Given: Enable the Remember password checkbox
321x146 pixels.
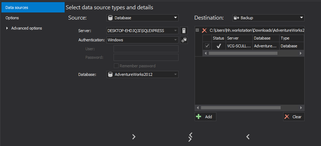Looking at the screenshot, I should point(116,66).
